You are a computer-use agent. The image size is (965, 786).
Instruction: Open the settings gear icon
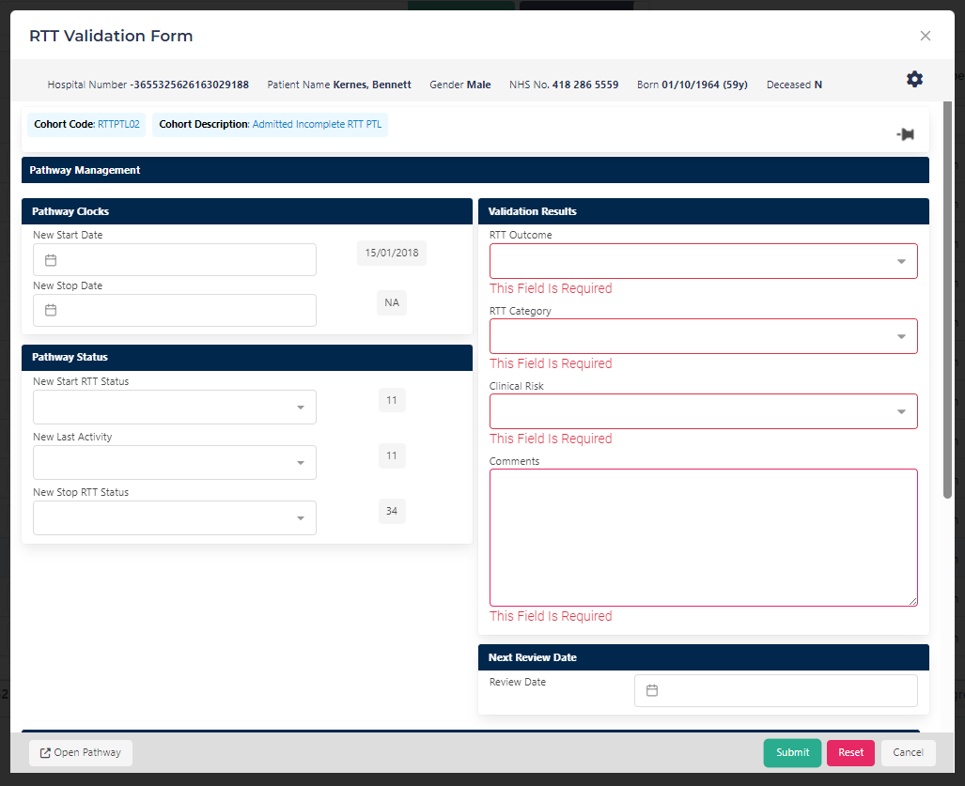[914, 80]
